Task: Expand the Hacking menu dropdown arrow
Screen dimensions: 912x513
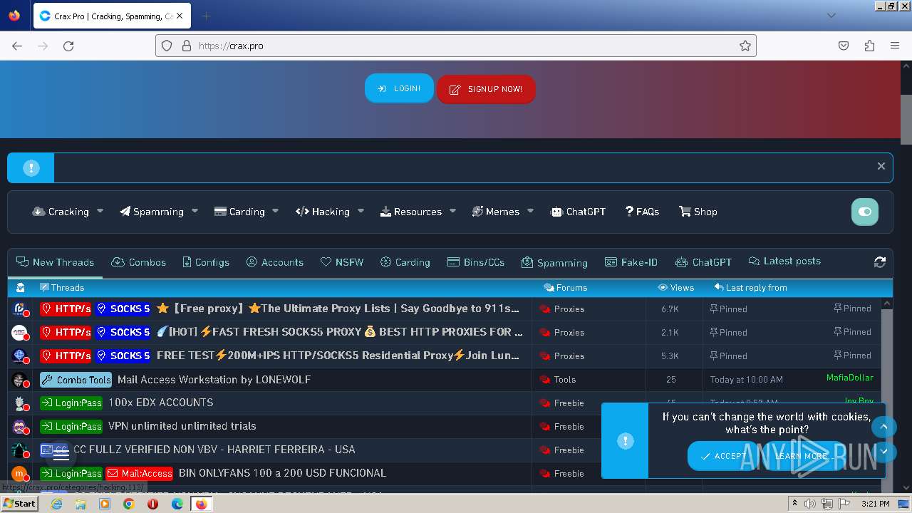Action: 361,211
